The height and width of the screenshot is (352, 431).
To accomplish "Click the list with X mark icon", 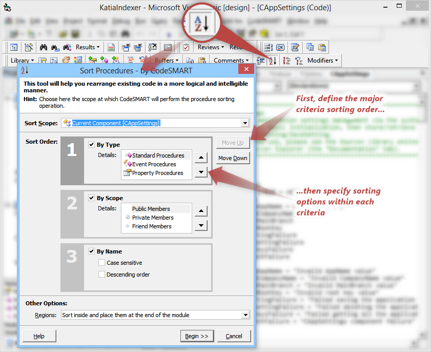I will coord(153,47).
